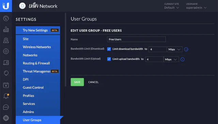
Task: Open the Live Chat speech bubble icon
Action: coord(6,107)
